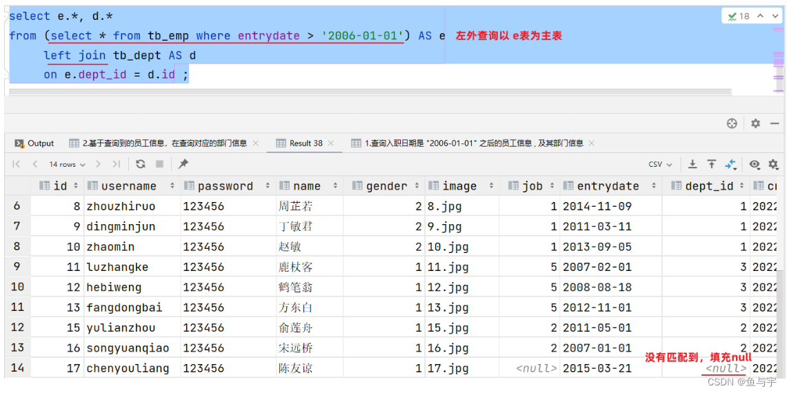Select the dept_id column header
787x393 pixels.
tap(706, 186)
